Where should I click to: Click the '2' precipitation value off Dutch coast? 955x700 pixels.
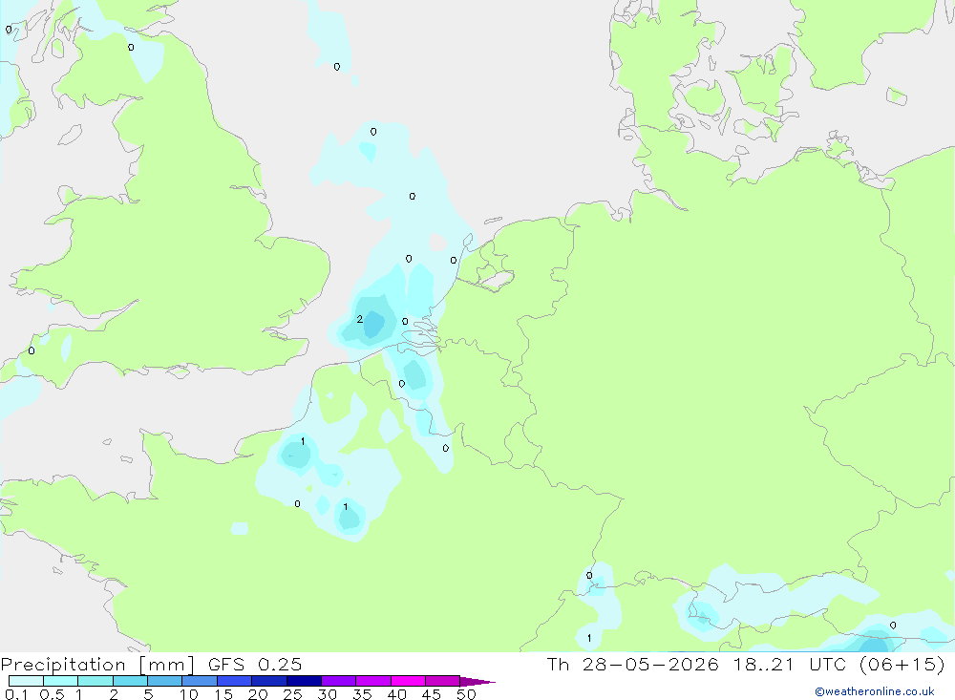pyautogui.click(x=359, y=319)
